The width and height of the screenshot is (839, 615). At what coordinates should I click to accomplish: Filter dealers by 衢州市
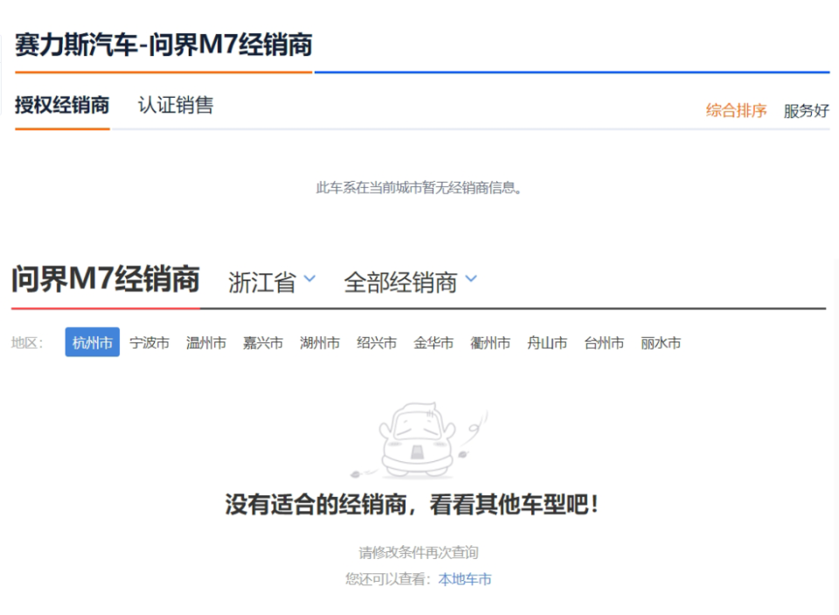490,343
